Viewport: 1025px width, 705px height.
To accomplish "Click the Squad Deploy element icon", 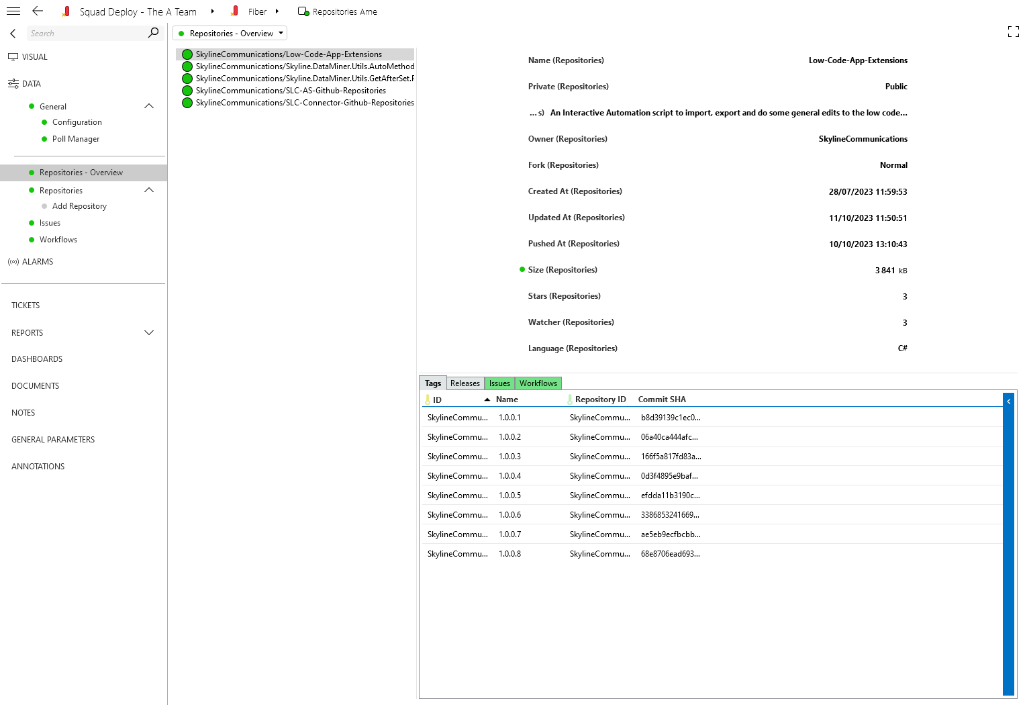I will 66,11.
